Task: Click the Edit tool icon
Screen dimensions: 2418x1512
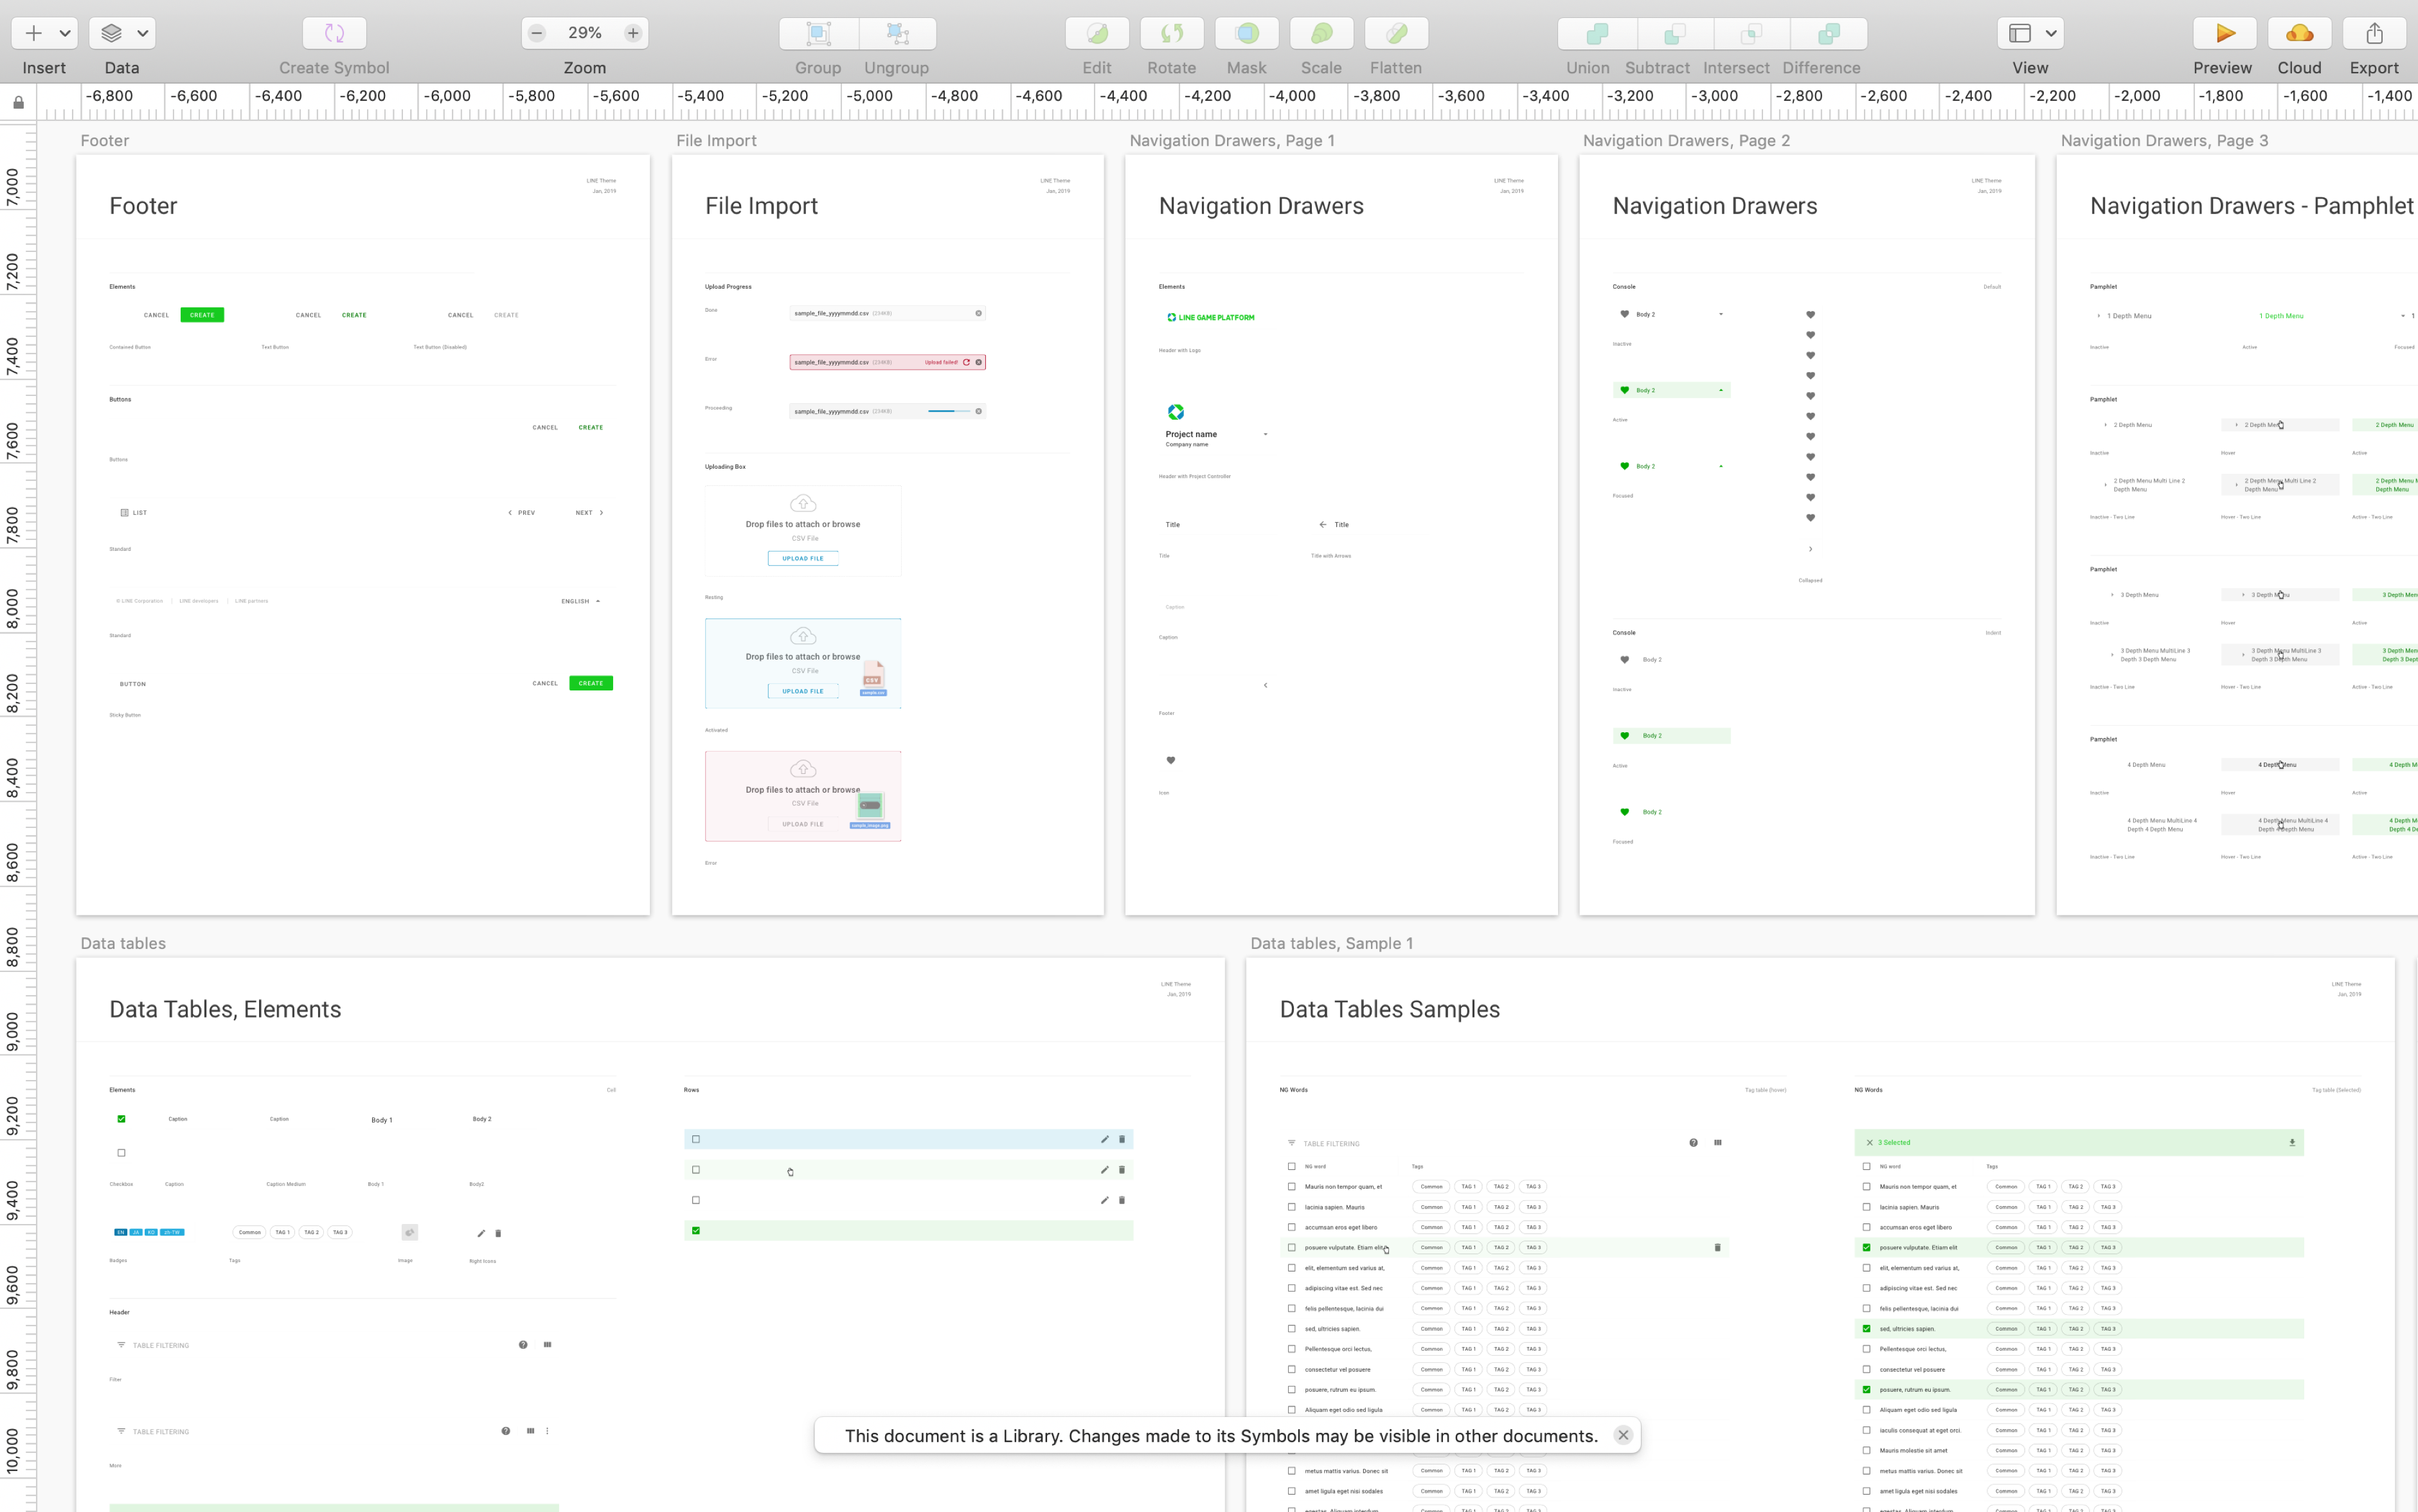Action: point(1097,33)
